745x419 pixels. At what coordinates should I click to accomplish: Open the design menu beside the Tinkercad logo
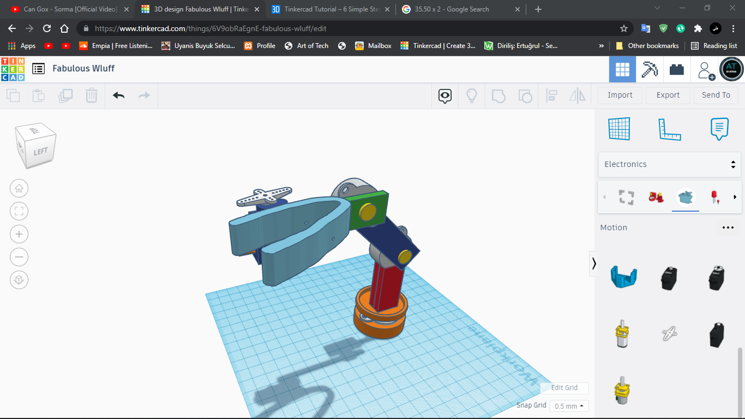coord(38,68)
